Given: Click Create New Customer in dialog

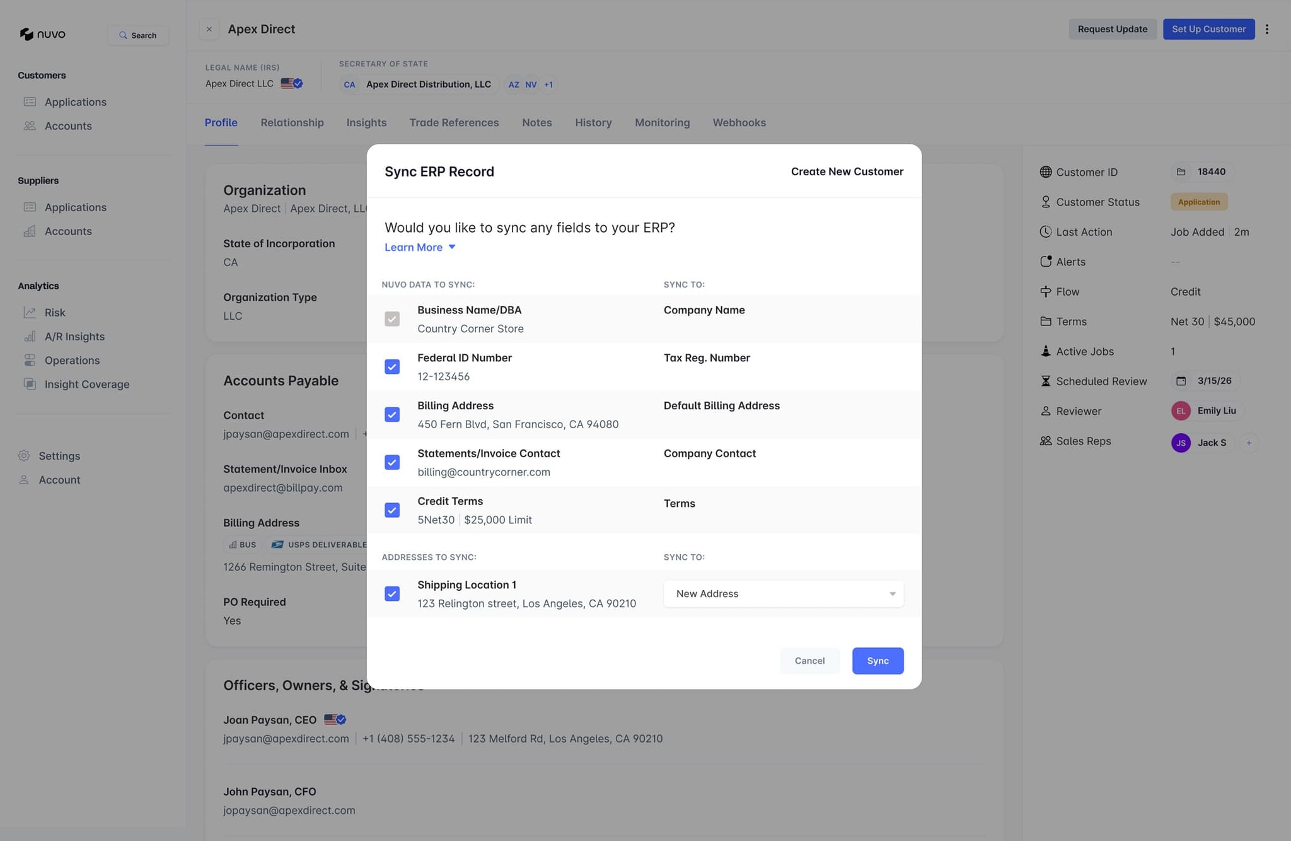Looking at the screenshot, I should pos(847,171).
